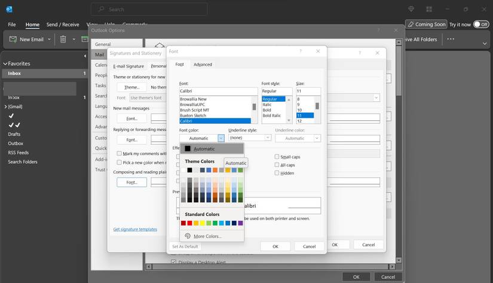Switch to the Advanced tab in Font dialog
This screenshot has height=283, width=493.
click(x=203, y=65)
